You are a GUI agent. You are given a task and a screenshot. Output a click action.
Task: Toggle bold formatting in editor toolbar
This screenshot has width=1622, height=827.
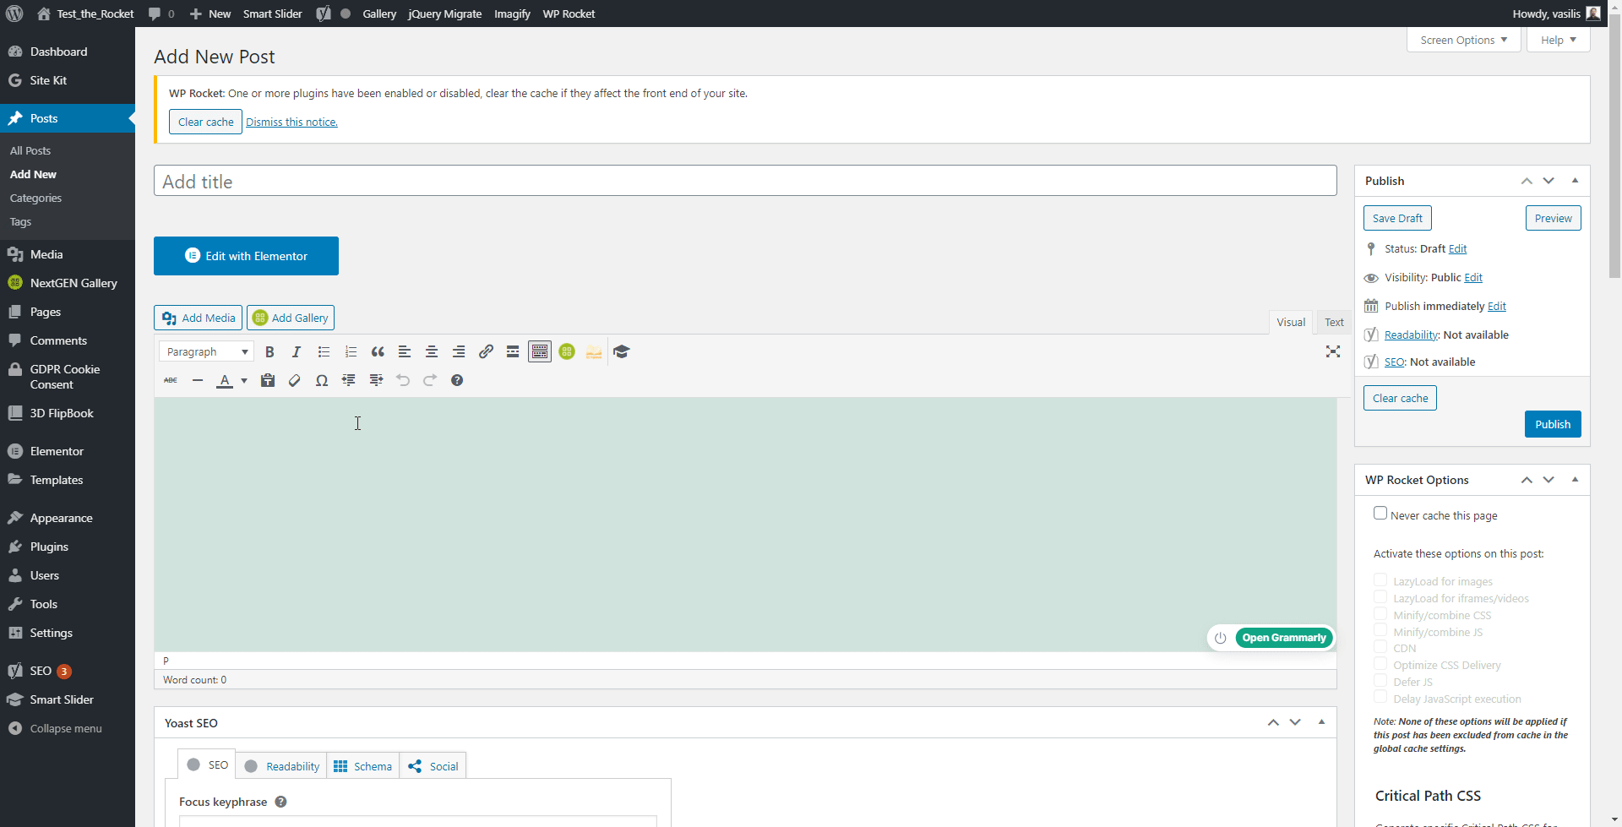(x=269, y=352)
